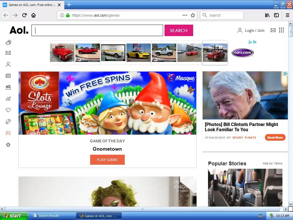This screenshot has width=293, height=220.
Task: Toggle the sidebars view icon
Action: (x=276, y=15)
